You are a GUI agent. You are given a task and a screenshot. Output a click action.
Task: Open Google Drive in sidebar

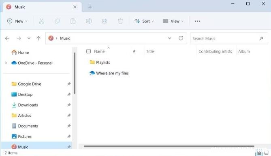pyautogui.click(x=26, y=84)
